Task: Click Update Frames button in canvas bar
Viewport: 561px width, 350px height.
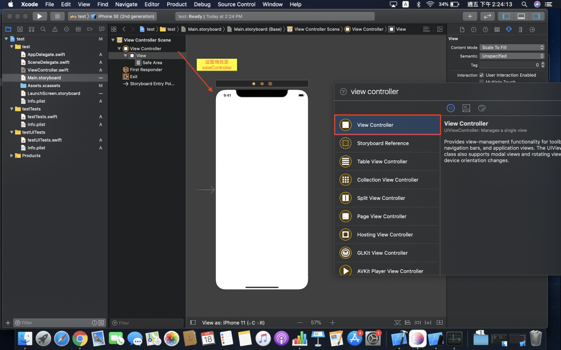Action: [x=397, y=323]
